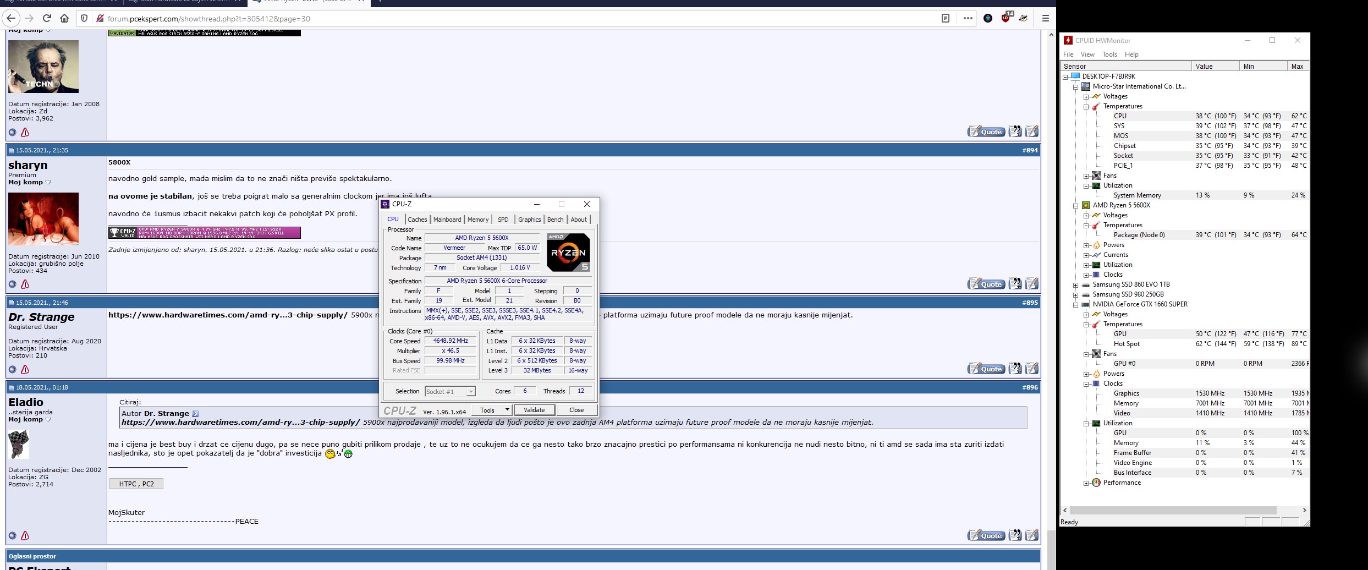Expand sharyn's Moj komp dropdown

tap(48, 183)
